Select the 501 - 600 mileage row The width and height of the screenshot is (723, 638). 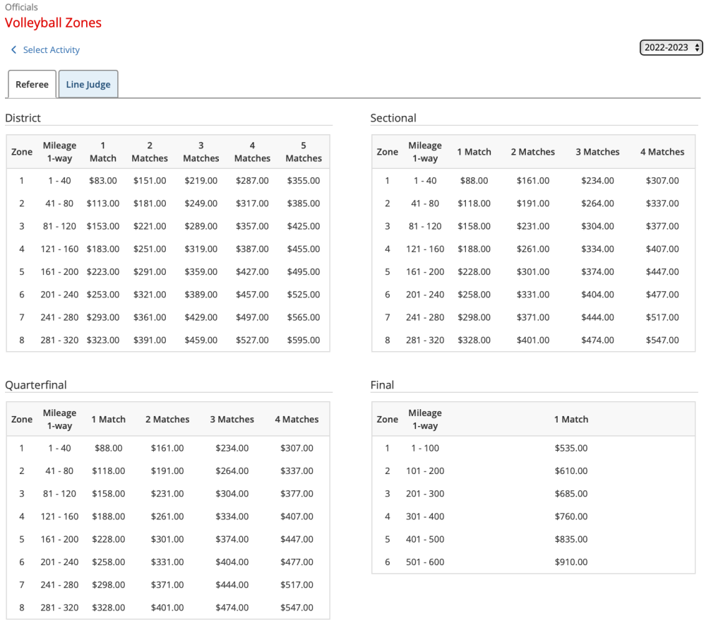[425, 562]
